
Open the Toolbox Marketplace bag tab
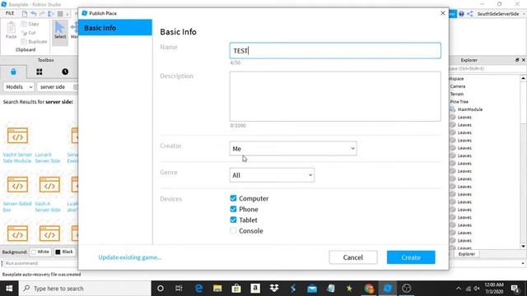13,72
